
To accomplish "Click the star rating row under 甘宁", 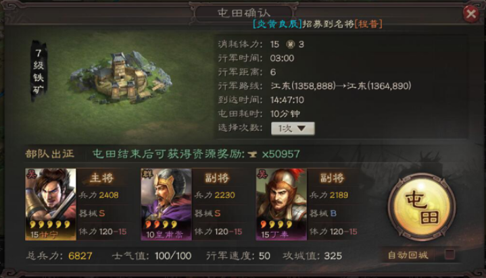I will (50, 224).
